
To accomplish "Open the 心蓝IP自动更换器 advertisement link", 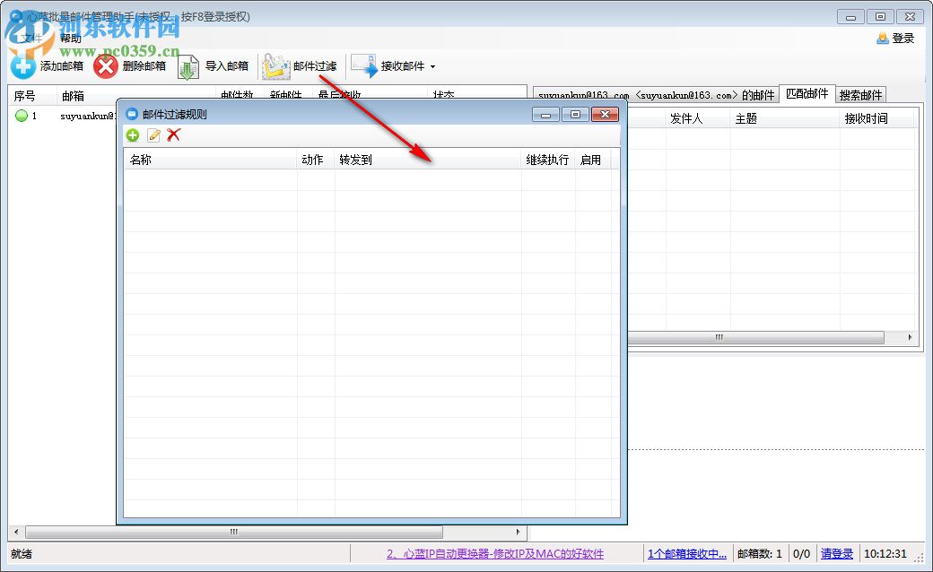I will tap(495, 553).
